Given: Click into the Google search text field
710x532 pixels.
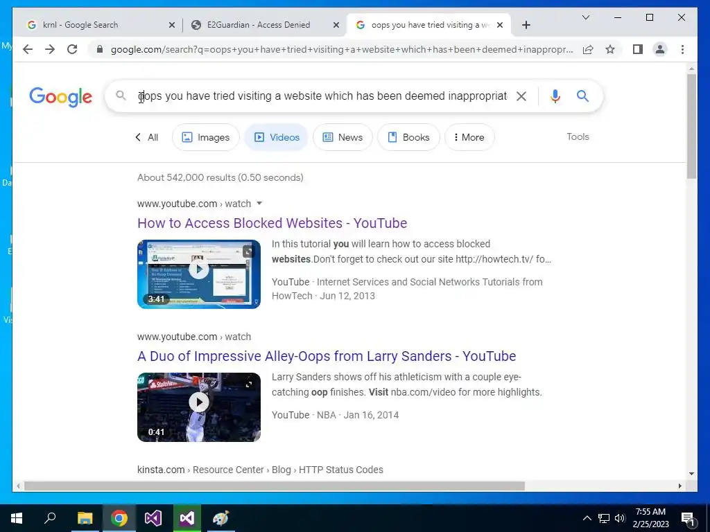Looking at the screenshot, I should (x=322, y=96).
